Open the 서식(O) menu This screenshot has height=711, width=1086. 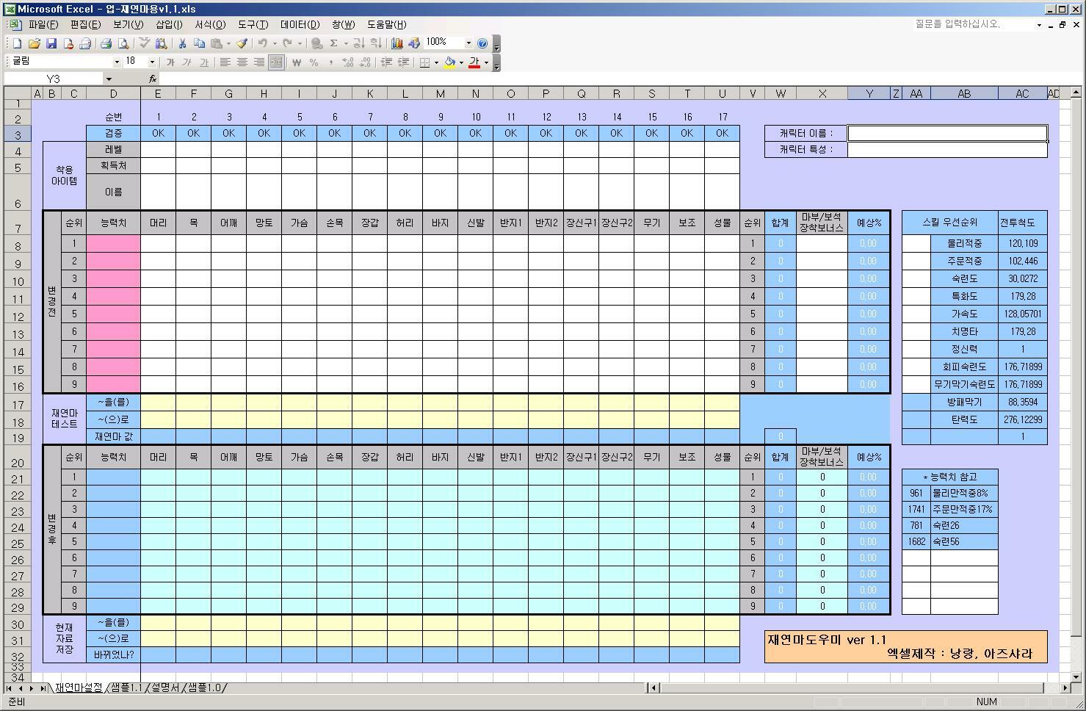(x=210, y=24)
